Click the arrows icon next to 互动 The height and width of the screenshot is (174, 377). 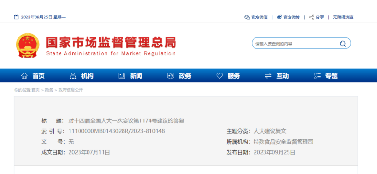click(x=268, y=76)
